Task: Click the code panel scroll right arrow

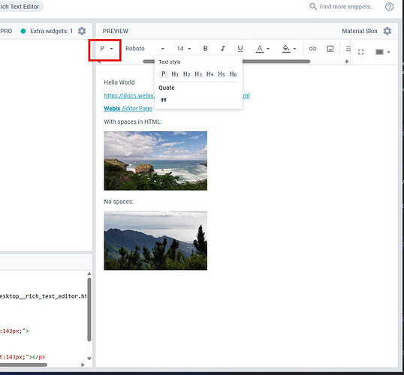Action: [x=83, y=364]
